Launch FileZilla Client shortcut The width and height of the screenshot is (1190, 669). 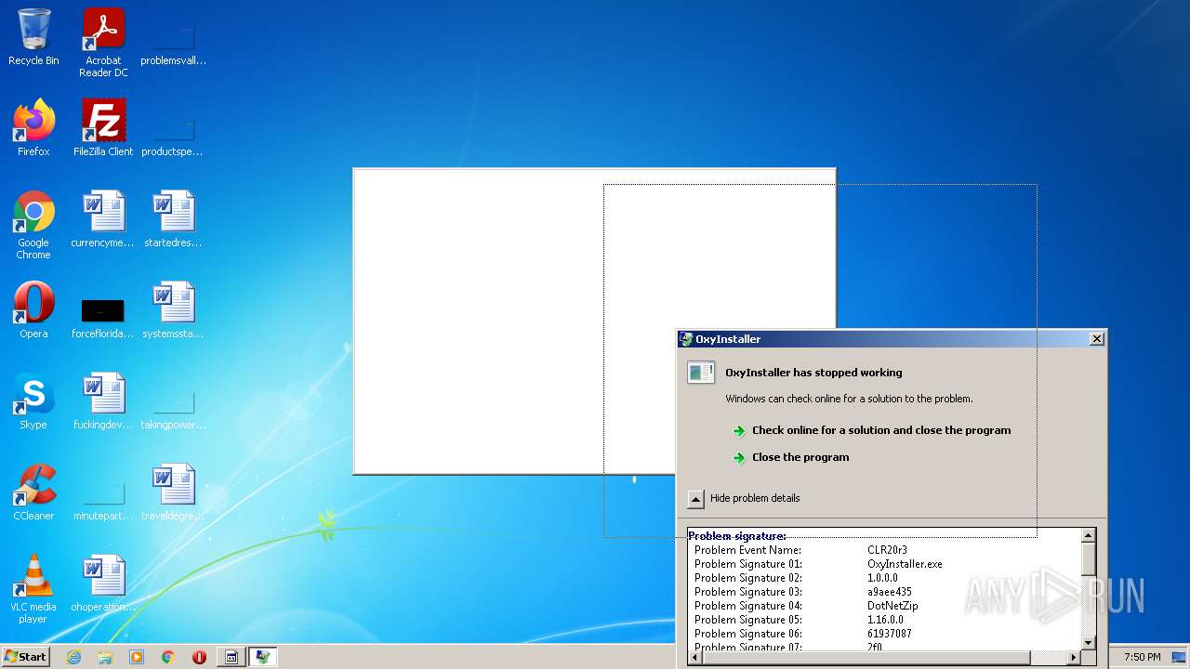[x=103, y=128]
